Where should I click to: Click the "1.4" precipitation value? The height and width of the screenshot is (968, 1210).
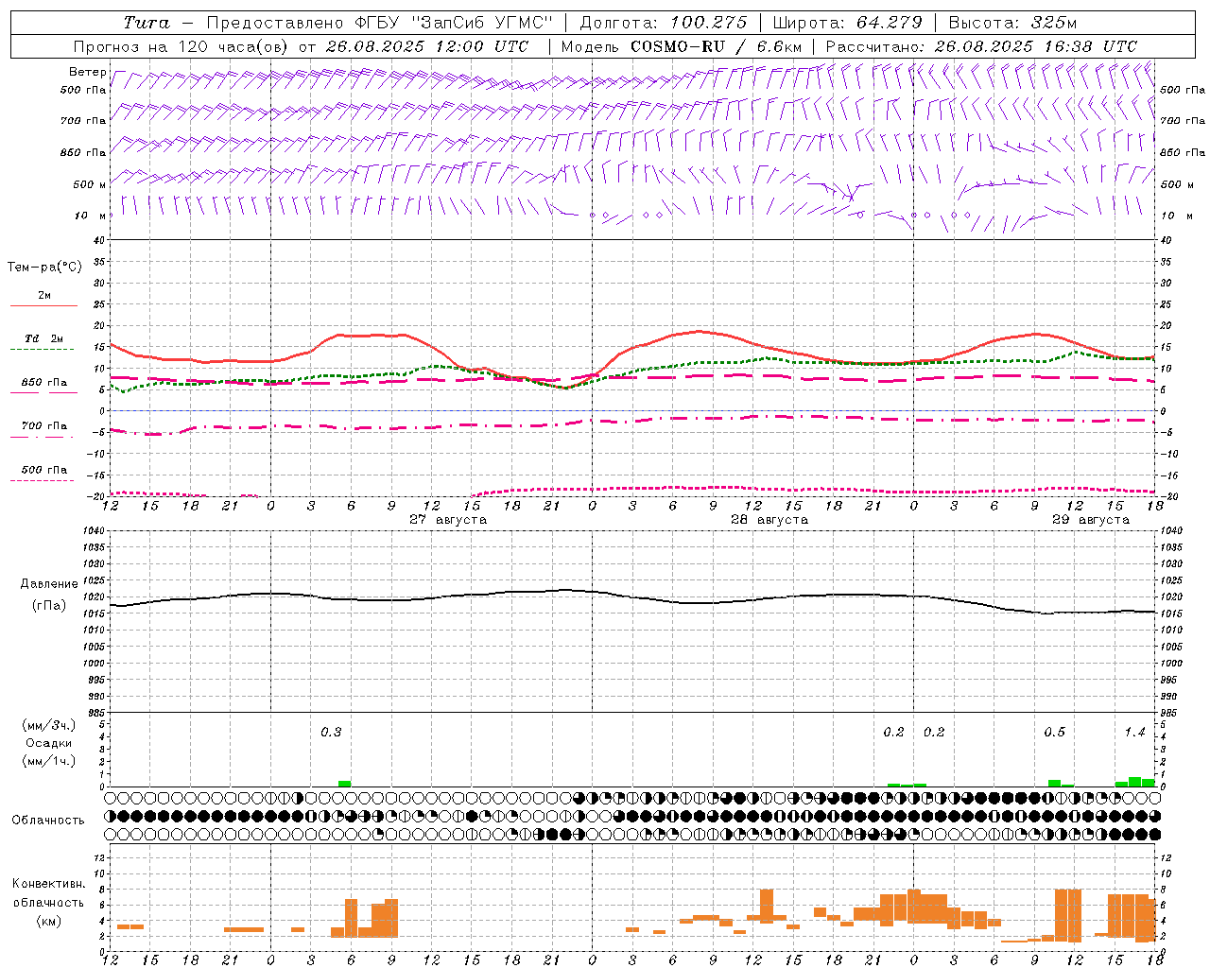tap(1134, 733)
